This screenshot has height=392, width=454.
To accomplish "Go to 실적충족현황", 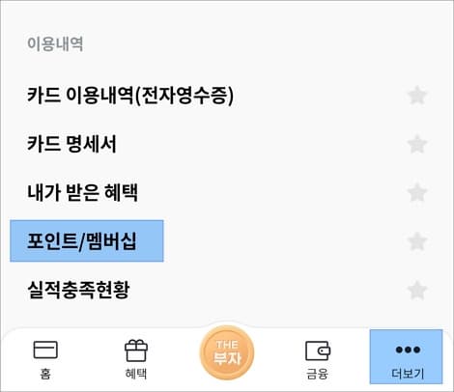I will (x=78, y=290).
